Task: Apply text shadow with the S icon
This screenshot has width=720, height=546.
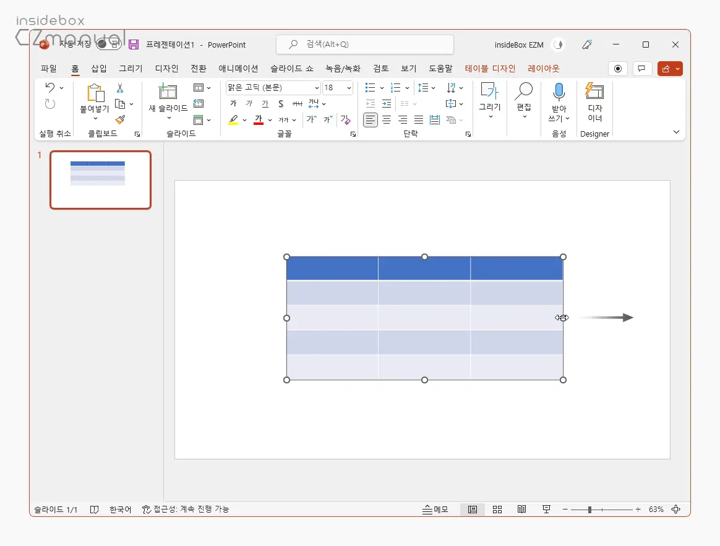Action: [x=281, y=104]
